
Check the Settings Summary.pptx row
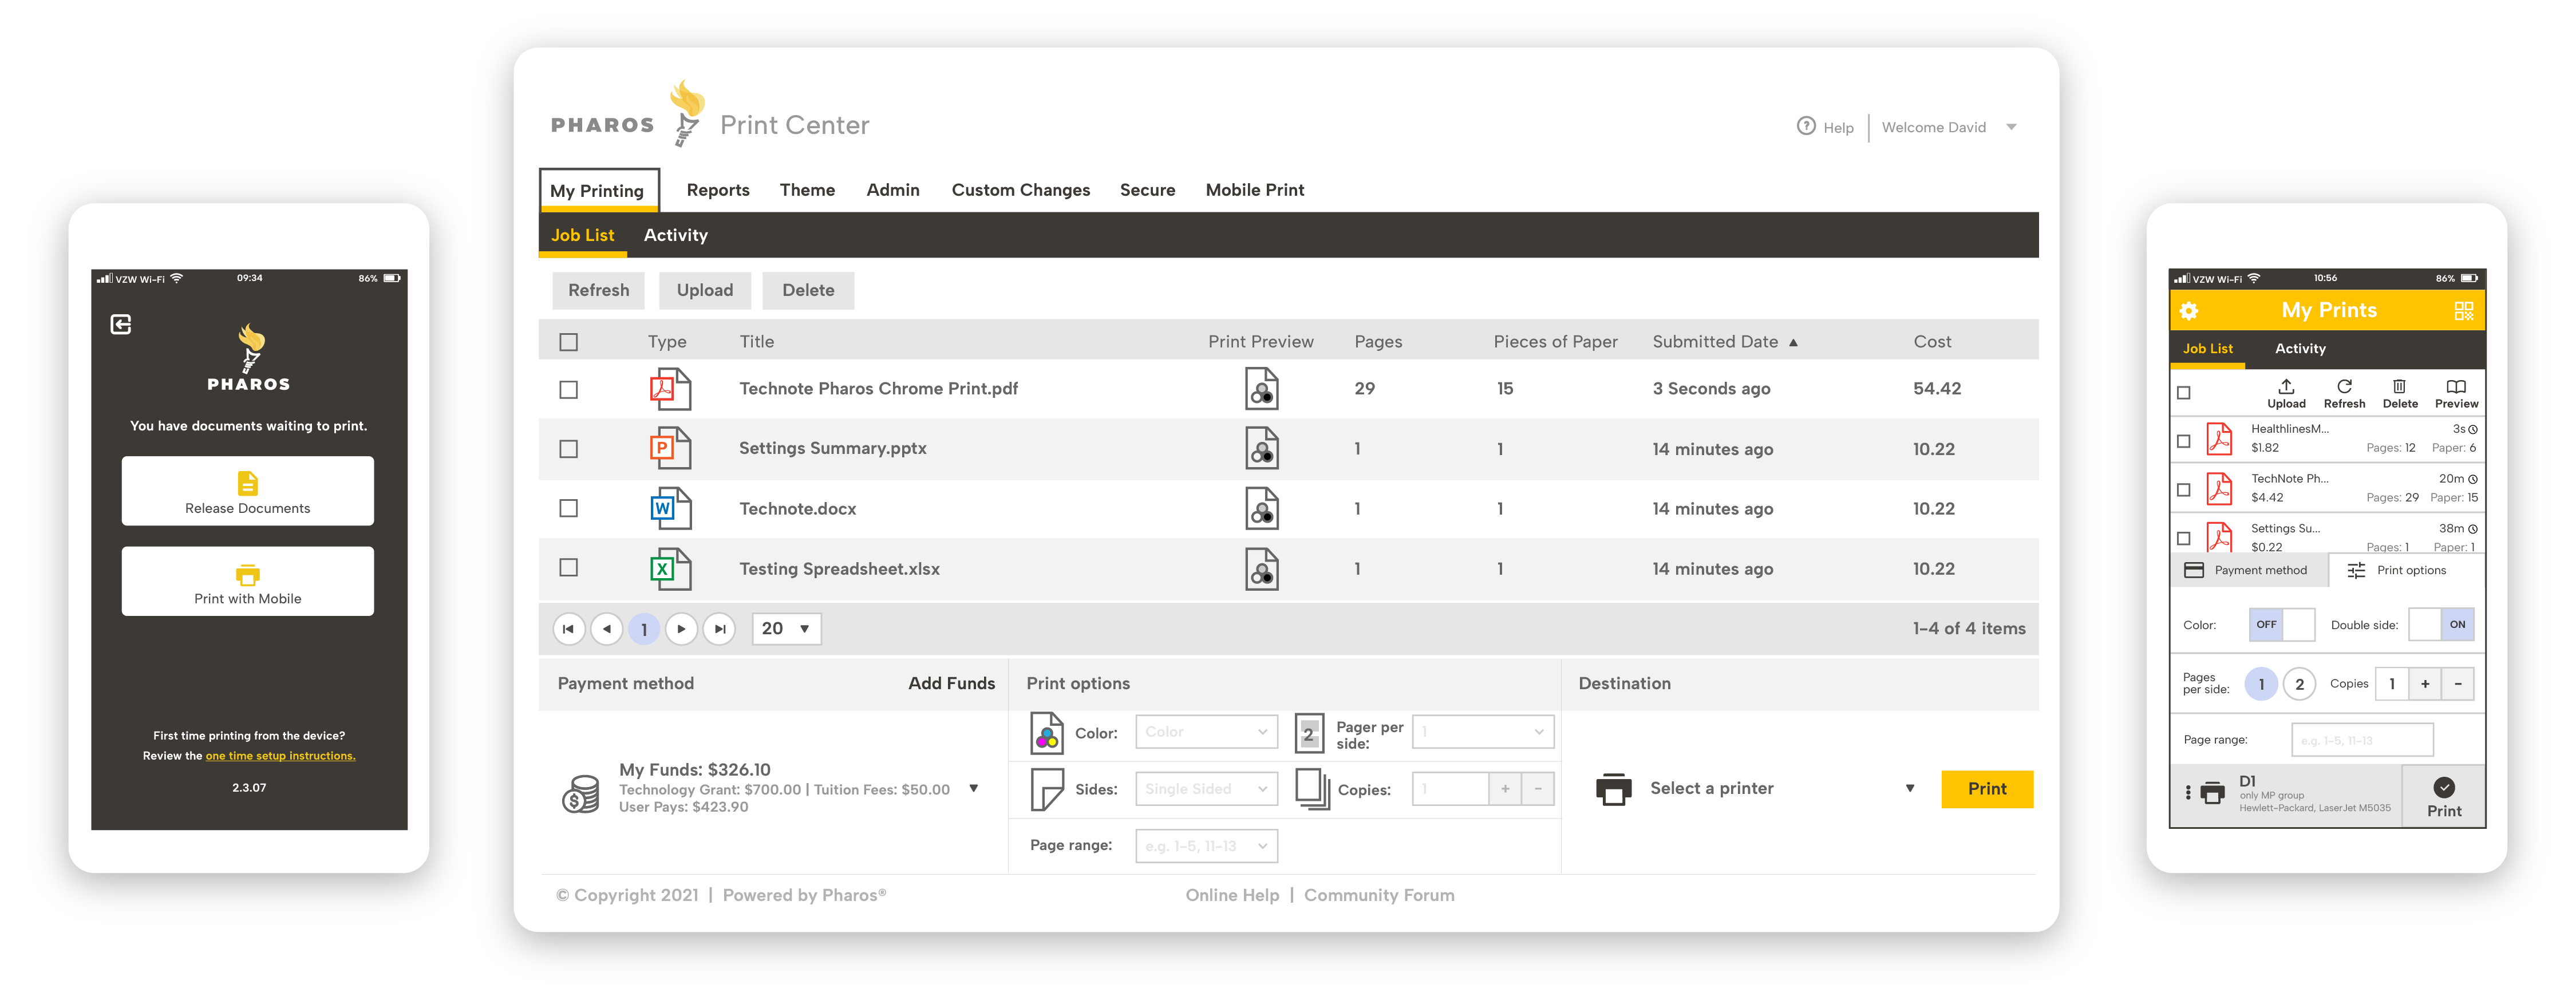tap(568, 449)
